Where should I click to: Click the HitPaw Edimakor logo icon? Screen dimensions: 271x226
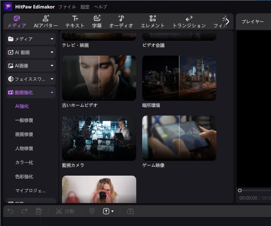pos(8,7)
